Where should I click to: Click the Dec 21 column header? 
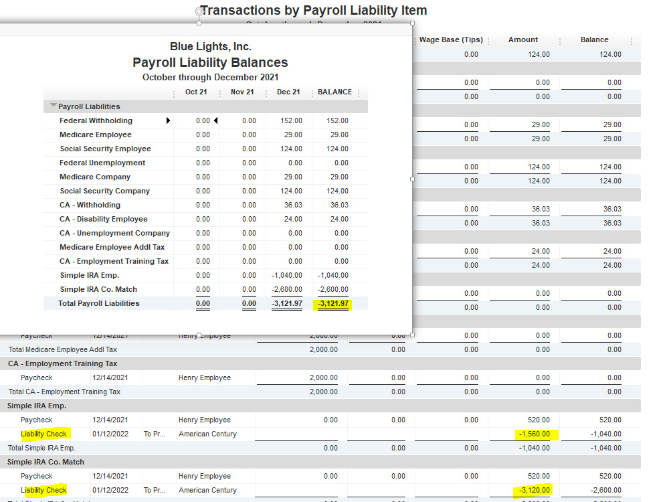pos(288,92)
